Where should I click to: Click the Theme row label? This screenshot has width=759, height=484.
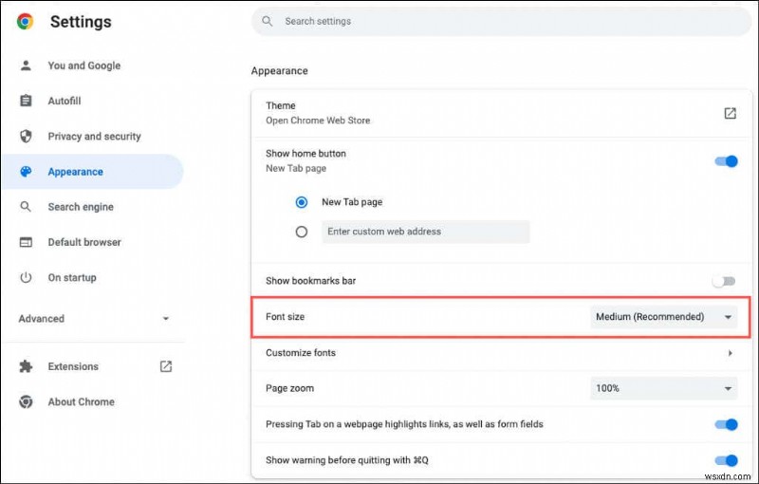point(280,105)
